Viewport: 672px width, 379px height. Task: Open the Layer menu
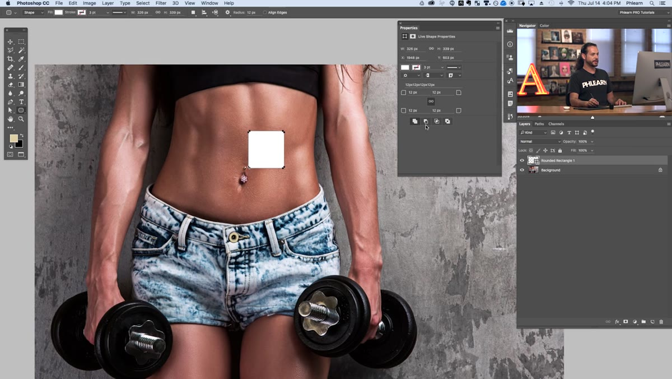108,3
